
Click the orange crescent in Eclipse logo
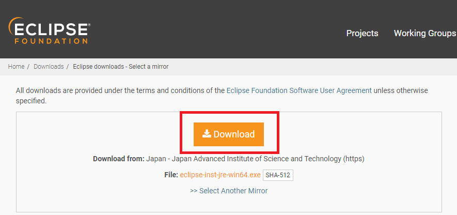coord(12,25)
